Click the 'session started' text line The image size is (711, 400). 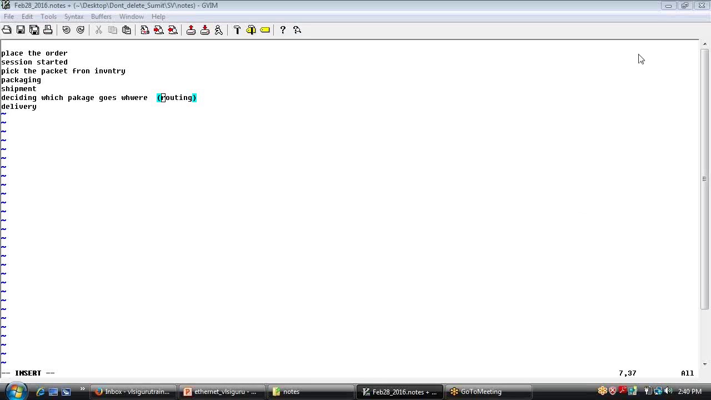pos(34,62)
